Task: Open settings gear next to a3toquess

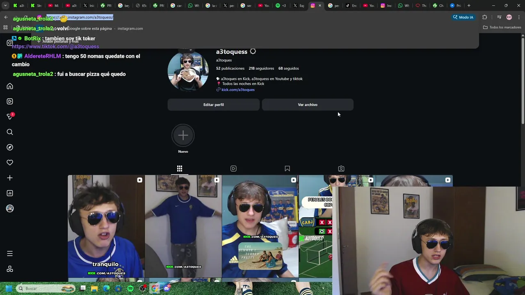Action: tap(253, 51)
